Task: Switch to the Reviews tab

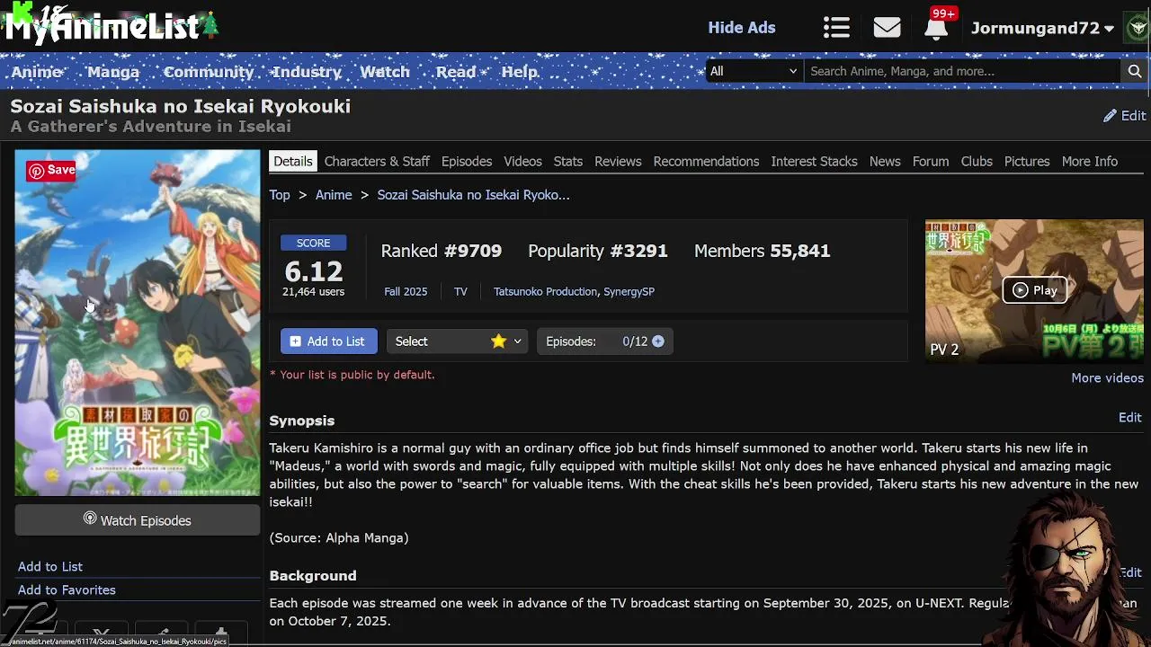Action: pyautogui.click(x=618, y=162)
